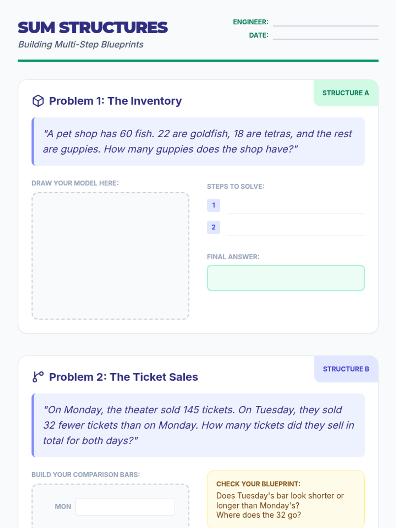
Task: Click the step 2 answer line
Action: pos(296,231)
